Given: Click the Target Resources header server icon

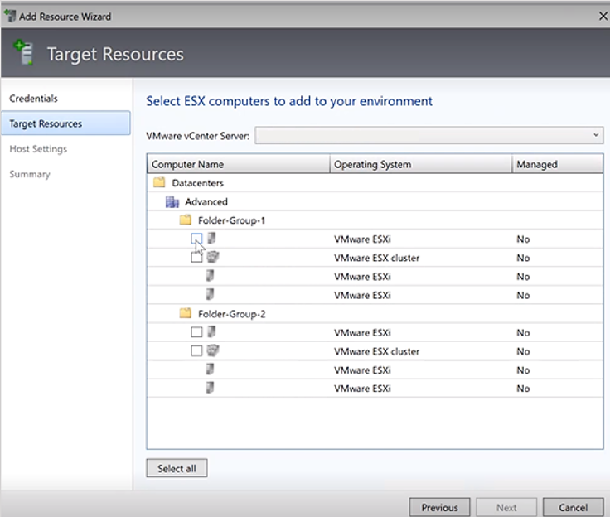Looking at the screenshot, I should point(24,52).
